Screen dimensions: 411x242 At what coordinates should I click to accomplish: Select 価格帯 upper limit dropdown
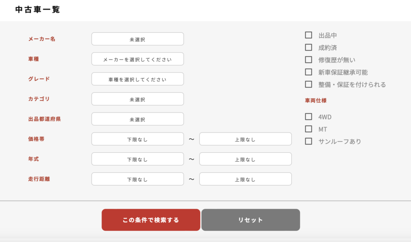[x=245, y=139]
